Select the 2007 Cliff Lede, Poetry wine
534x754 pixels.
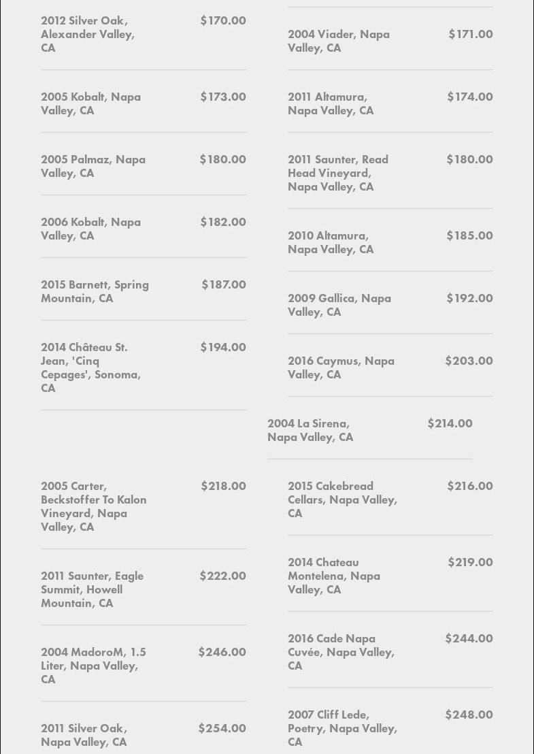coord(342,728)
